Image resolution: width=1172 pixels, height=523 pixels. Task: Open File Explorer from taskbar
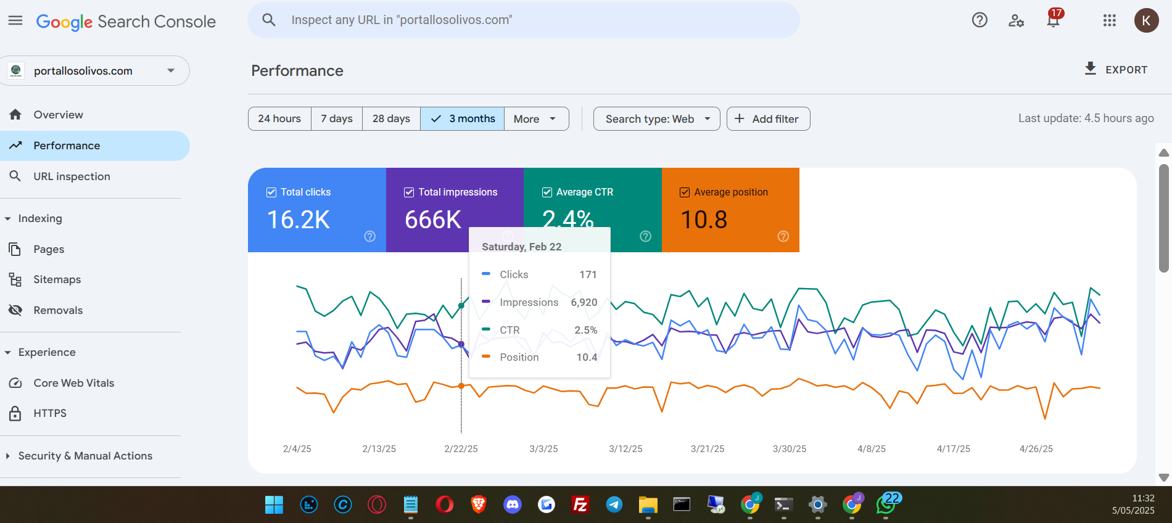pos(648,505)
